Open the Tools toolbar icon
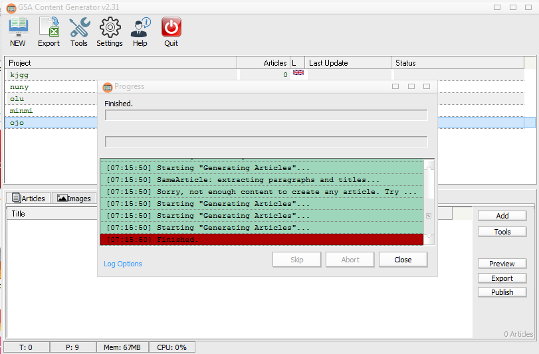Viewport: 539px width, 354px height. pyautogui.click(x=79, y=32)
